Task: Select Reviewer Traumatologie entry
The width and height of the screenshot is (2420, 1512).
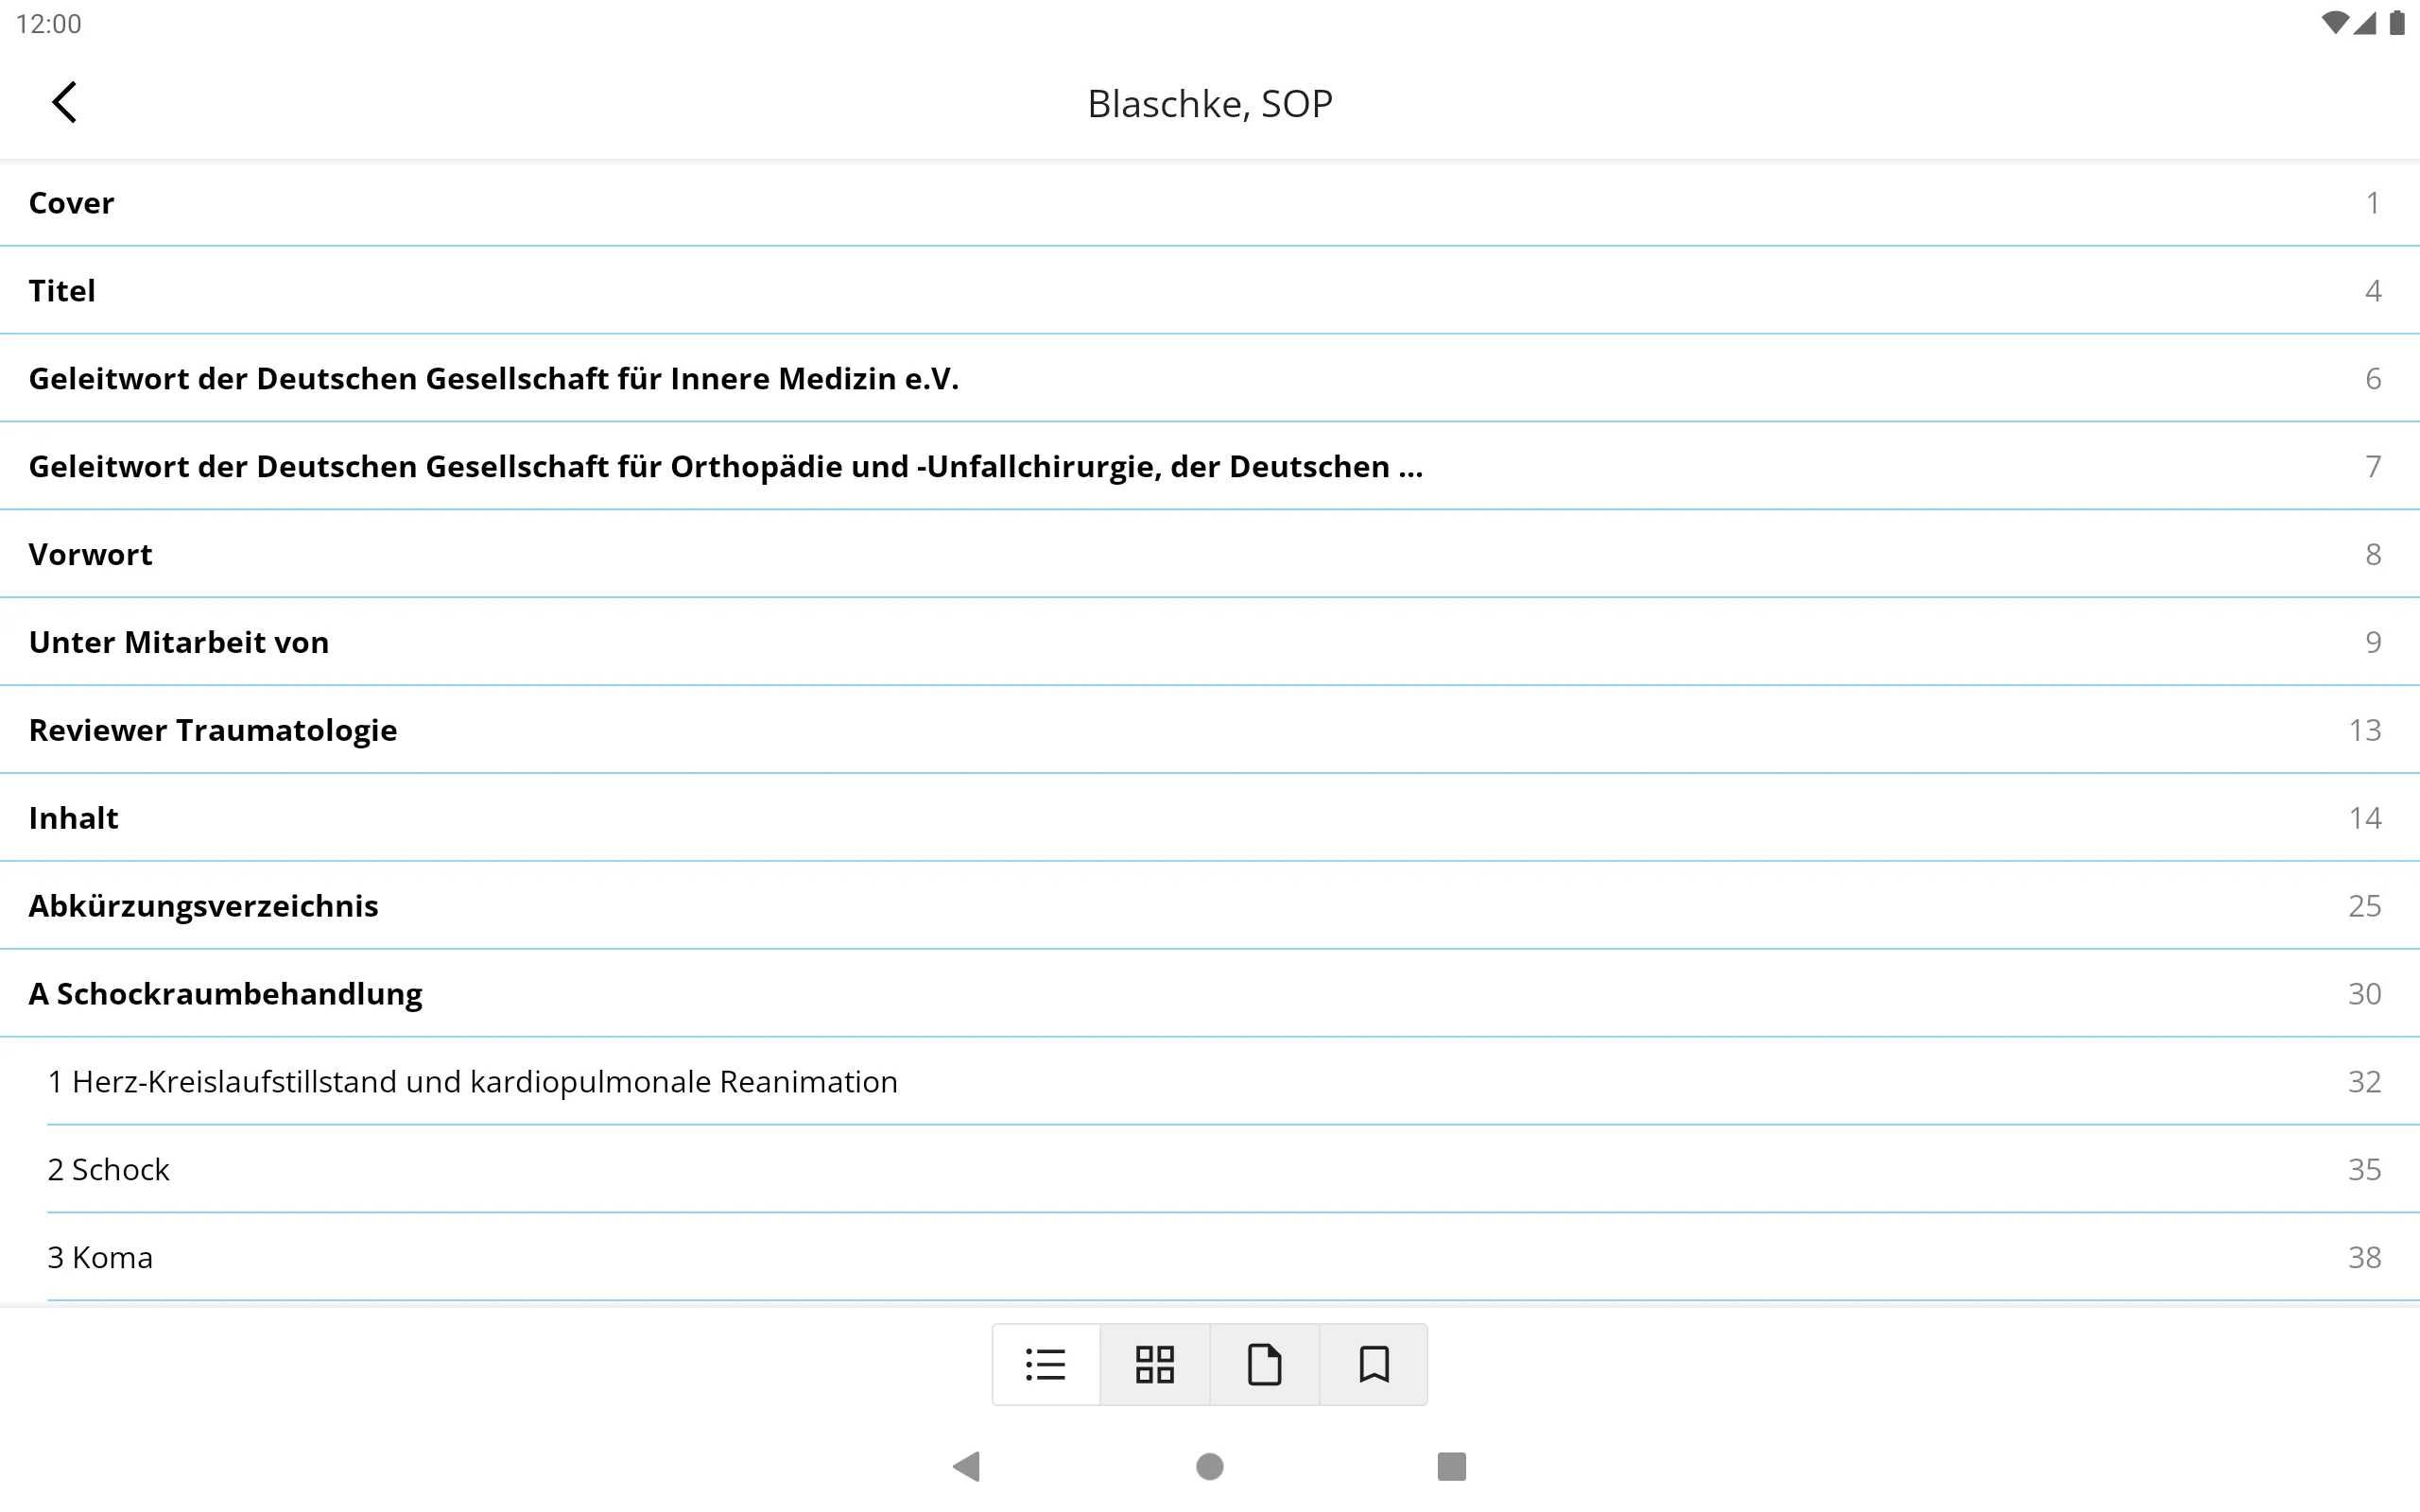Action: point(1210,731)
